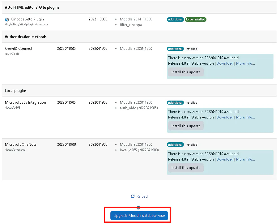This screenshot has height=224, width=280.
Task: Click 'auth_oidc (2022041905)' dependency text
Action: (139, 108)
